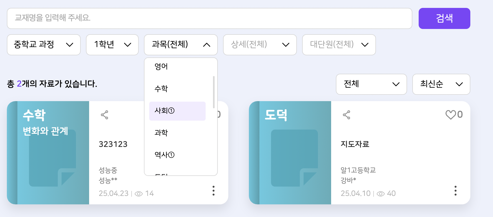Open more options on 지도자료 card

pyautogui.click(x=456, y=191)
